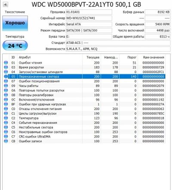Click blue orb next to Ошибки записи
The image size is (172, 190).
(6, 141)
